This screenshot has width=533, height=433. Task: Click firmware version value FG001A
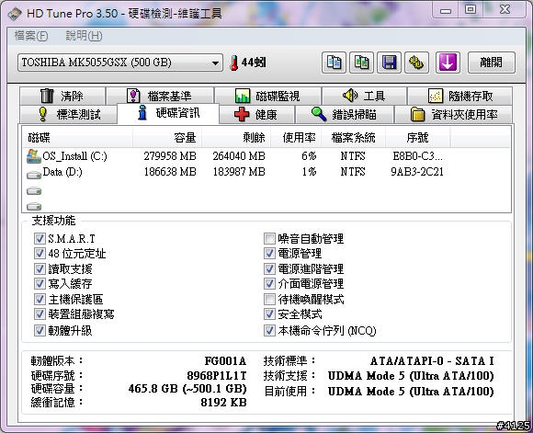click(225, 361)
